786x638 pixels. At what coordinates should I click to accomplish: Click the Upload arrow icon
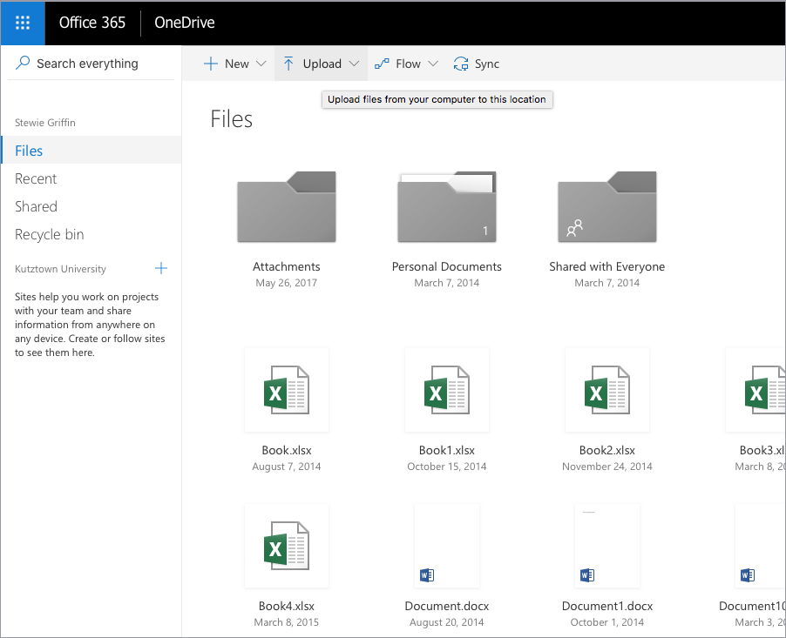click(x=288, y=64)
